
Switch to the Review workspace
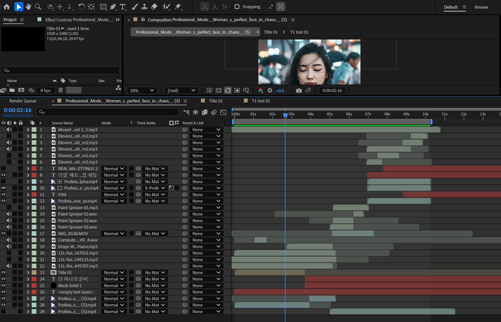(x=481, y=7)
